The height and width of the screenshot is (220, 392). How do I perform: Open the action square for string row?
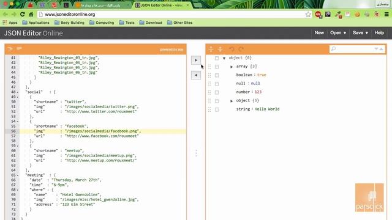(x=217, y=109)
